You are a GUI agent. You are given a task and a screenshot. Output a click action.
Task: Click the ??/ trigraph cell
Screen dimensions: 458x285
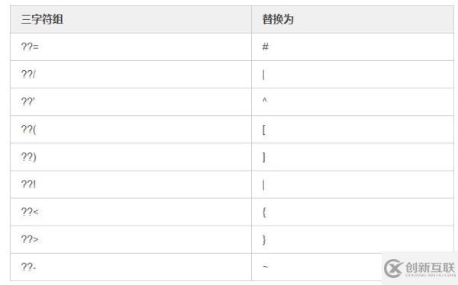tap(131, 75)
